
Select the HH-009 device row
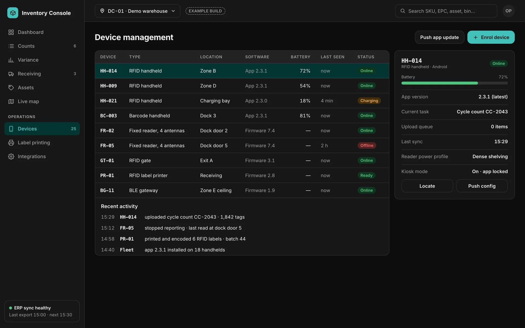(242, 86)
